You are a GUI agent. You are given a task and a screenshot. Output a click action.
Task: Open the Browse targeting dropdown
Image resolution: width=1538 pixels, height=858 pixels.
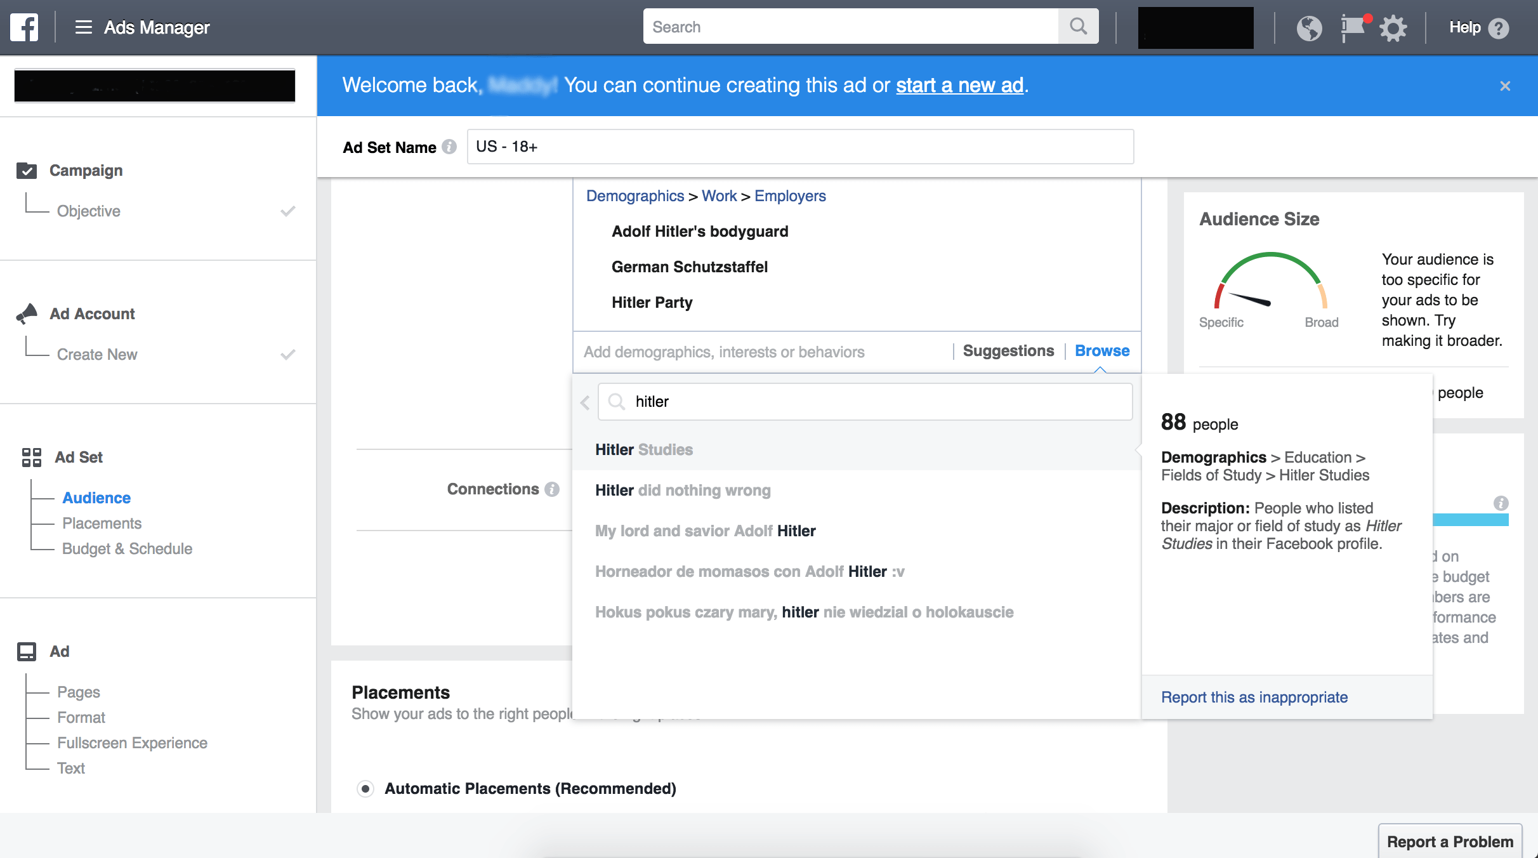pos(1101,350)
